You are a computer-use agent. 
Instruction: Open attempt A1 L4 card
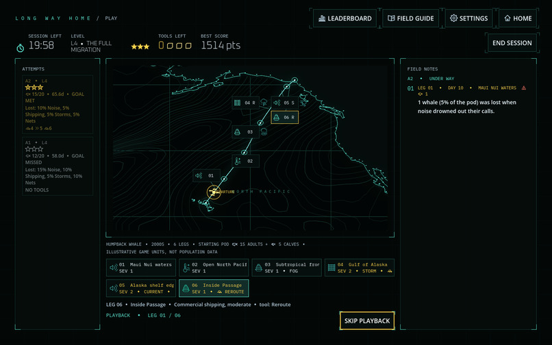58,166
